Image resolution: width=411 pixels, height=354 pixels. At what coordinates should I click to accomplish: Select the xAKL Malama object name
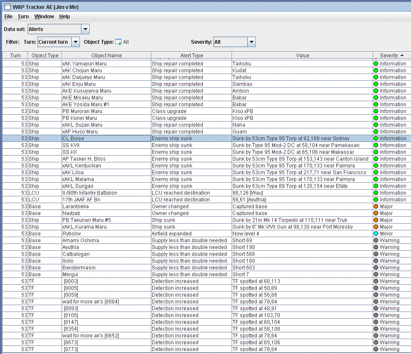[106, 179]
